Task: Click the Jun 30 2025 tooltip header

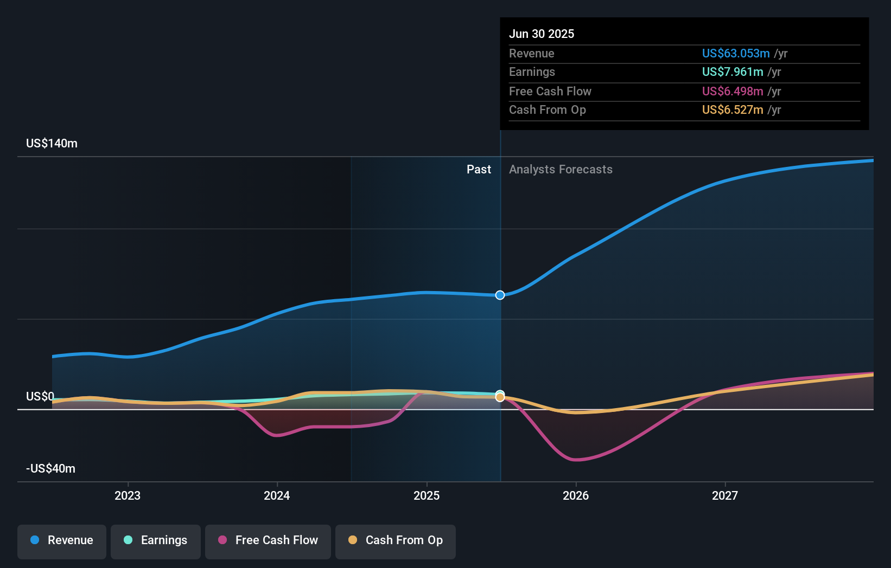Action: pos(542,34)
